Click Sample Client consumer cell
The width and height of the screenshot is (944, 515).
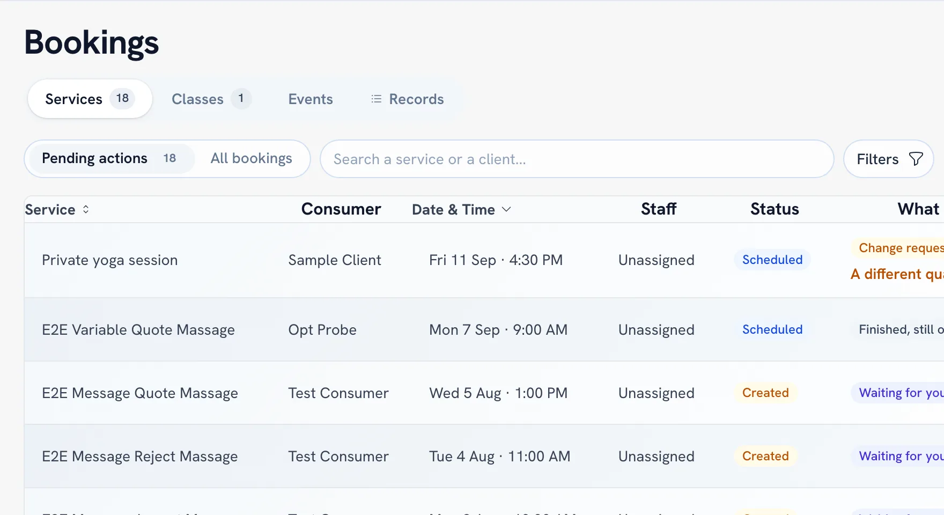pos(335,260)
